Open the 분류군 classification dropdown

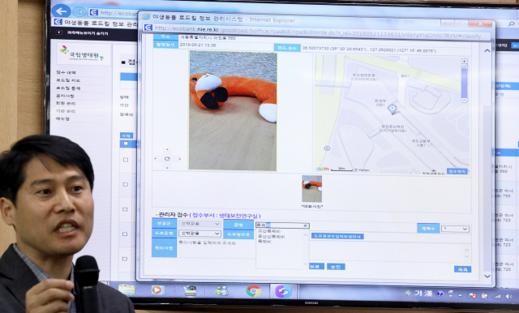199,224
